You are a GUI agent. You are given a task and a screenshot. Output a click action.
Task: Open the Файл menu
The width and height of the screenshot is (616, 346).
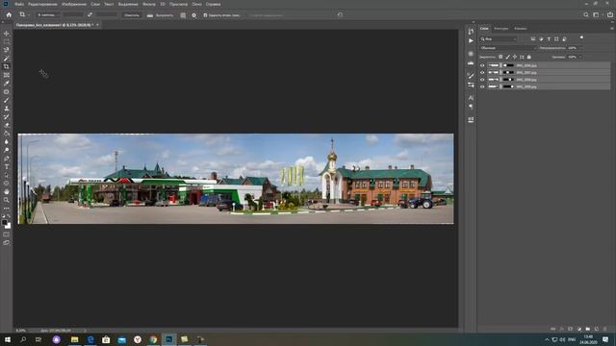pyautogui.click(x=19, y=4)
